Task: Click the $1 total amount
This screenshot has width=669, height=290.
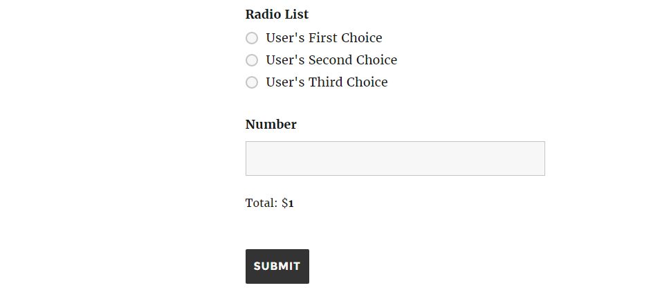Action: (x=288, y=203)
